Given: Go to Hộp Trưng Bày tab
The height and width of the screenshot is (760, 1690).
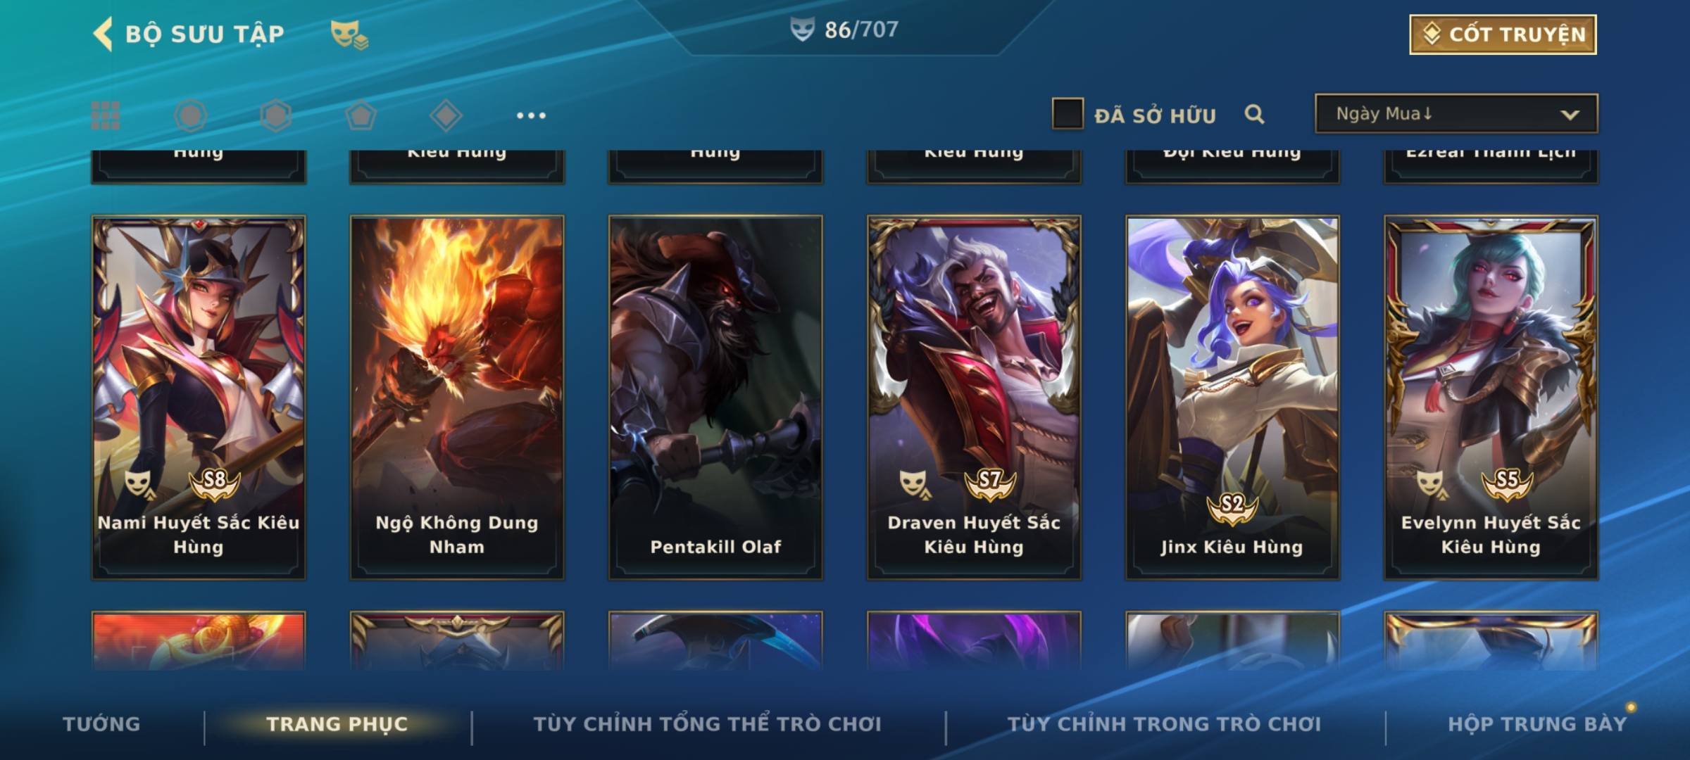Looking at the screenshot, I should [1537, 723].
